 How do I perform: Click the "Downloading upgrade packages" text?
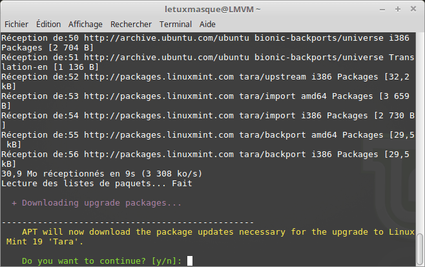(97, 203)
